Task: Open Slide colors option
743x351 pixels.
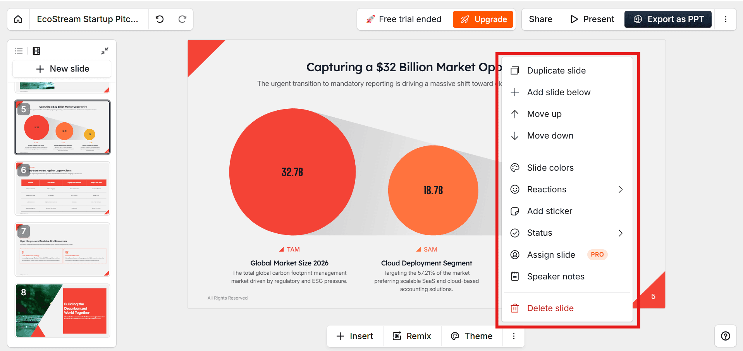Action: (x=567, y=168)
